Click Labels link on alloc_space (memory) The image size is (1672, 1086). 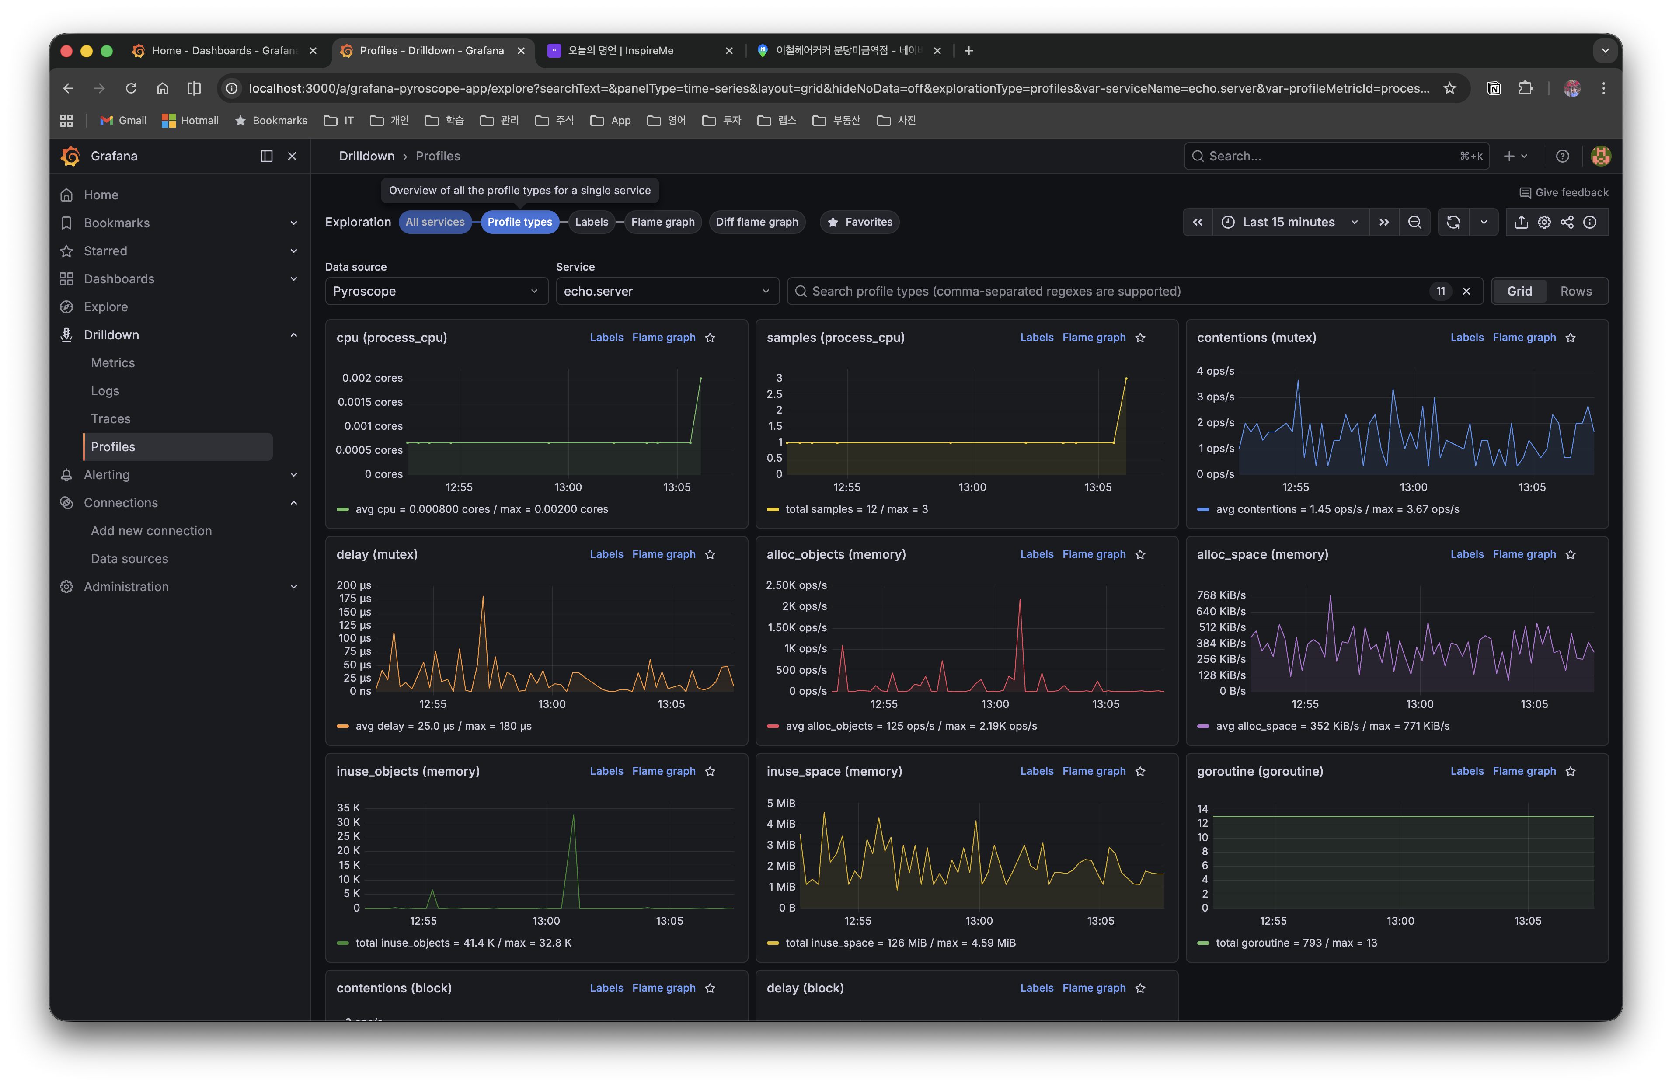click(1467, 554)
